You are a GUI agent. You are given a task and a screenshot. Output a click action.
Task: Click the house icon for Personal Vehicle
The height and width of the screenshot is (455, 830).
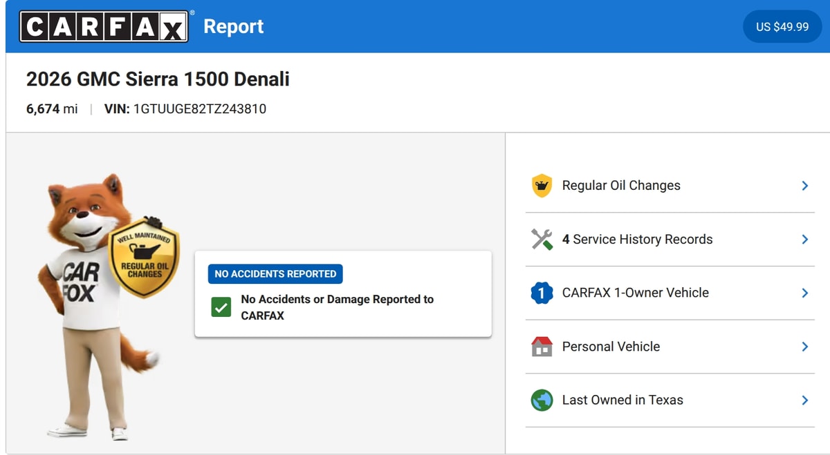[x=542, y=347]
